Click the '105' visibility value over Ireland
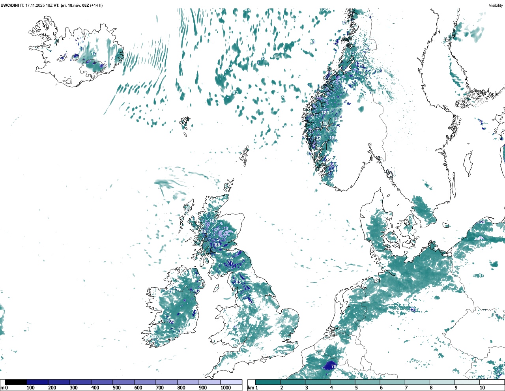505x391 pixels. (x=170, y=322)
